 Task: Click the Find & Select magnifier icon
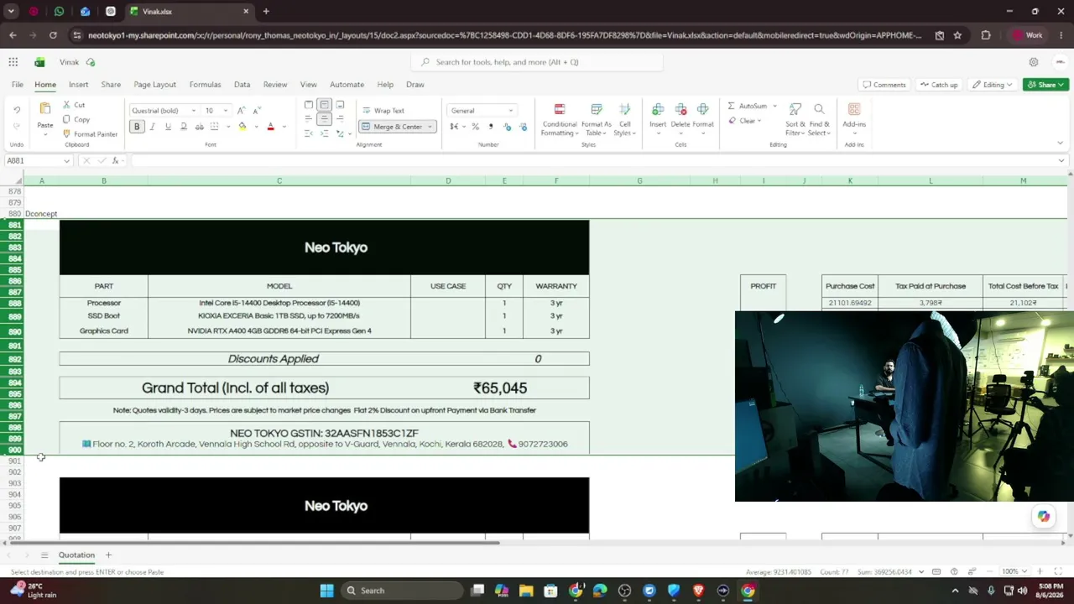tap(819, 109)
